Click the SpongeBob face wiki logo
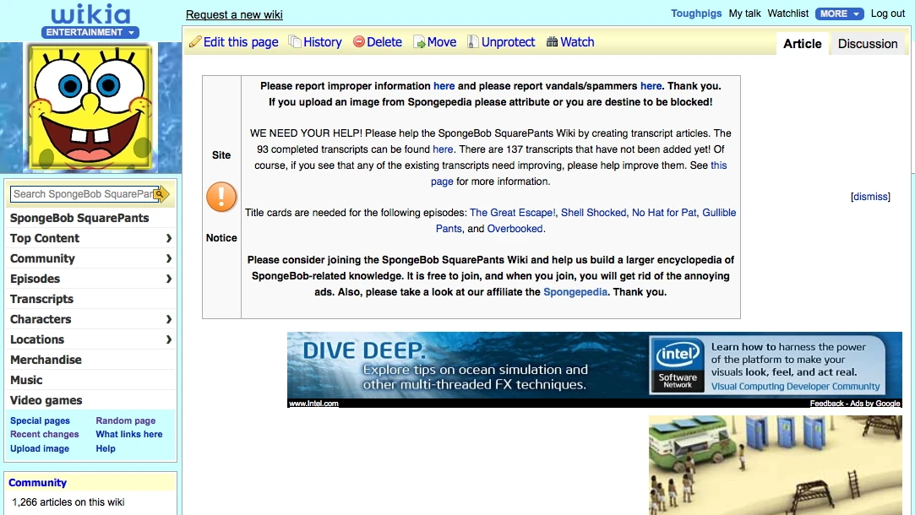Viewport: 915px width, 515px height. [x=90, y=107]
